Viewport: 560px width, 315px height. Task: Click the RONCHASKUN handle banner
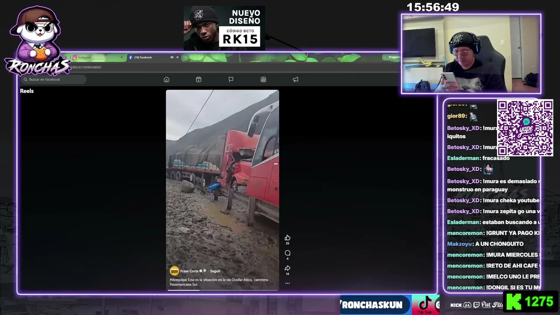click(375, 305)
